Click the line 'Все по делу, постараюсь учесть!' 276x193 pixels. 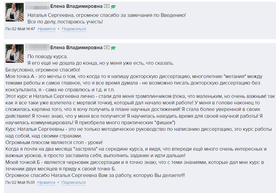tap(65, 22)
